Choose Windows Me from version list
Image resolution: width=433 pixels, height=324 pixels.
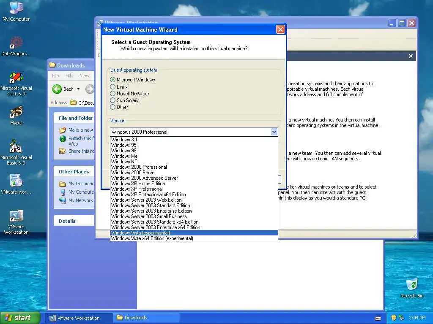coord(194,156)
